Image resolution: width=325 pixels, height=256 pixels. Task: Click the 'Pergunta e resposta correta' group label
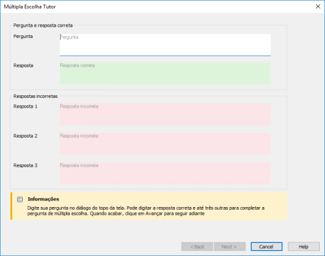tap(43, 25)
